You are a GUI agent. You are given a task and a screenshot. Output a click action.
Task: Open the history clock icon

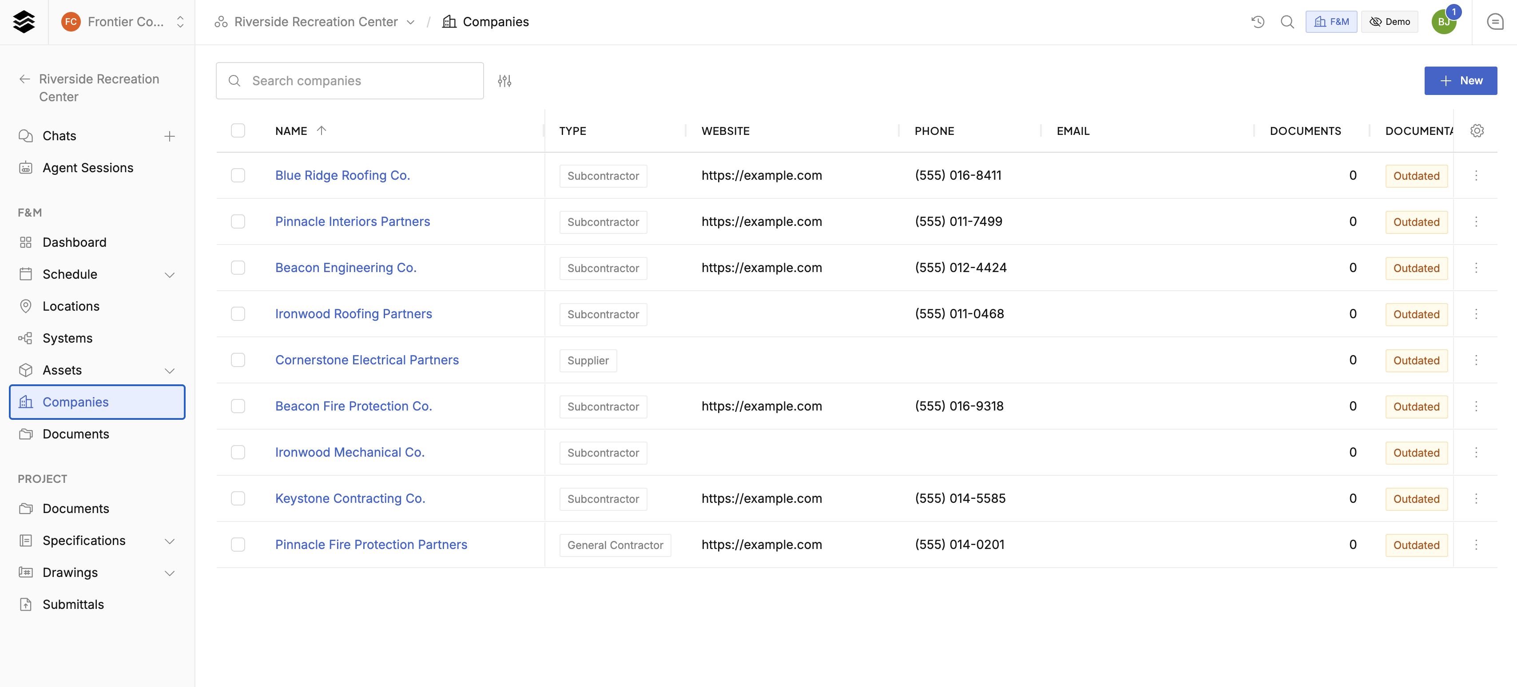click(1258, 22)
